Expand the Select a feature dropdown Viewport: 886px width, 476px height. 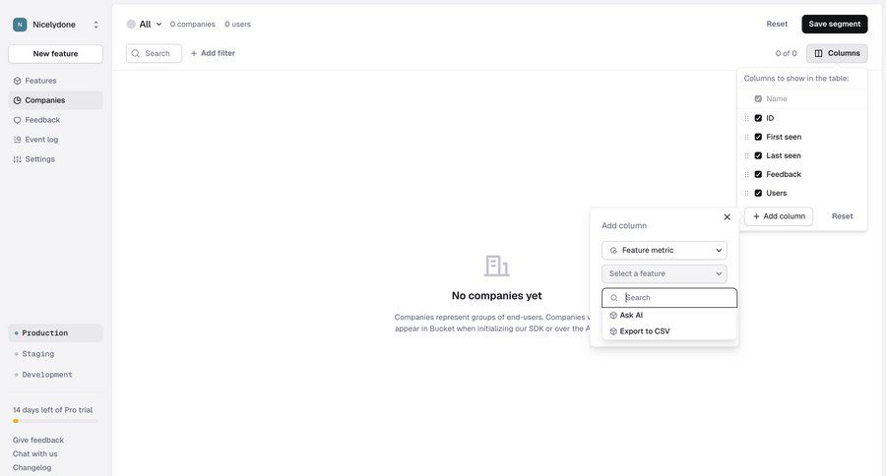click(664, 273)
